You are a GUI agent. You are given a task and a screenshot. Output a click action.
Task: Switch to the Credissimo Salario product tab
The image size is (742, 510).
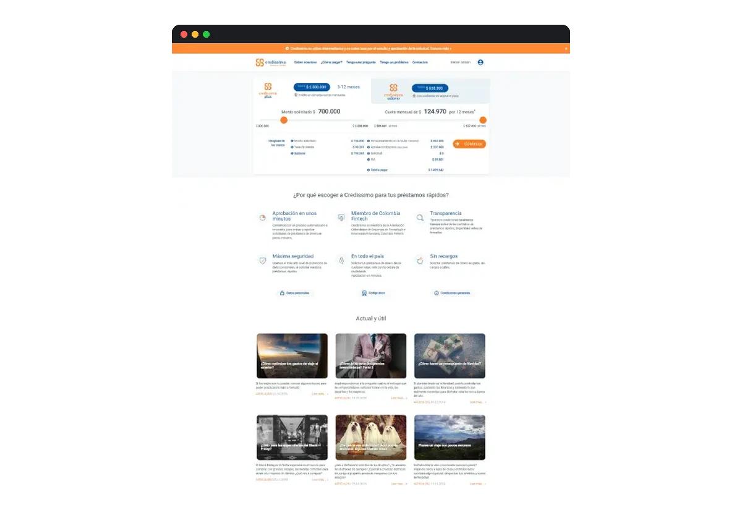click(x=393, y=91)
